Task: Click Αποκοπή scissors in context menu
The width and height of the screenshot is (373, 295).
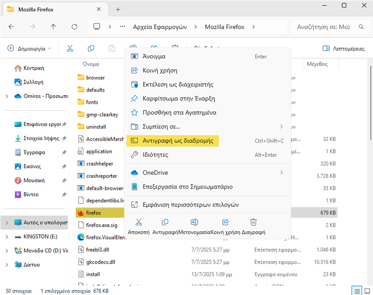Action: (x=139, y=222)
